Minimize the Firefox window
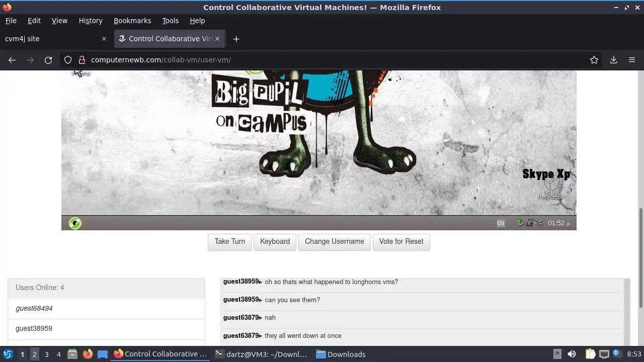The image size is (644, 362). pos(616,8)
